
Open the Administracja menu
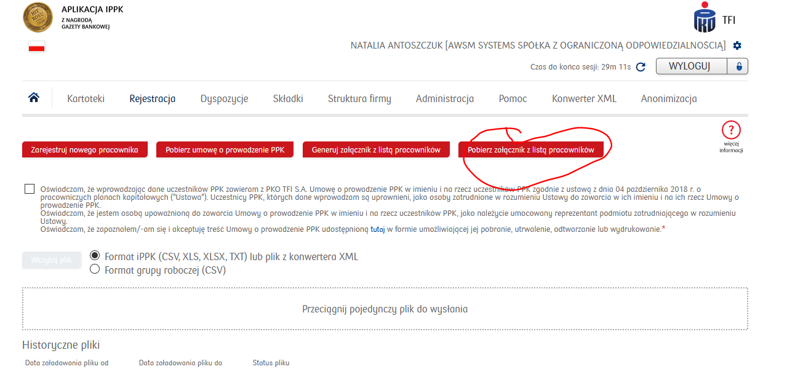tap(445, 98)
